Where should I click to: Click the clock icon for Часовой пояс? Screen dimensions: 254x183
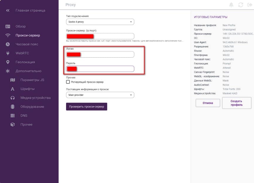(x=8, y=44)
